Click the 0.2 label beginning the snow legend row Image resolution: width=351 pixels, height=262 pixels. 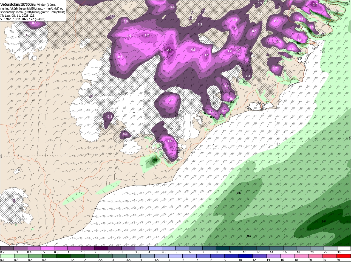[2, 252]
